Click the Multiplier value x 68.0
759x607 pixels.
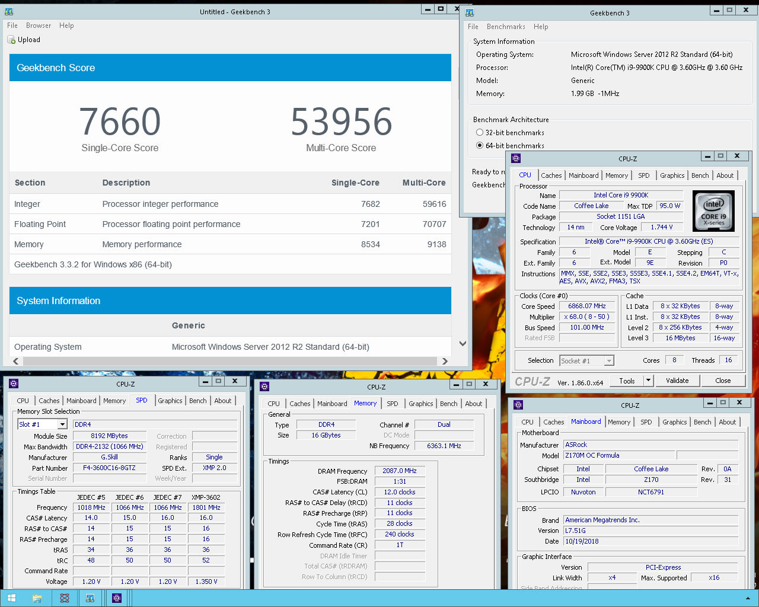[x=587, y=317]
